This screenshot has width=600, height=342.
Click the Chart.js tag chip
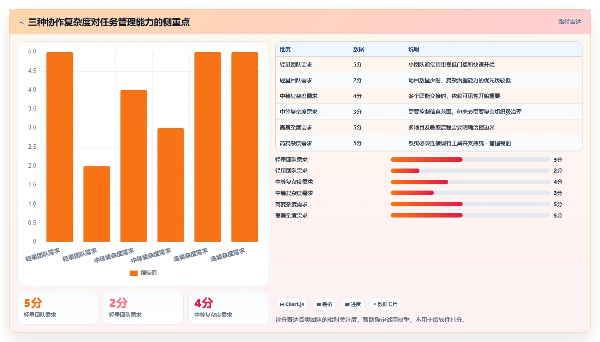pos(292,304)
